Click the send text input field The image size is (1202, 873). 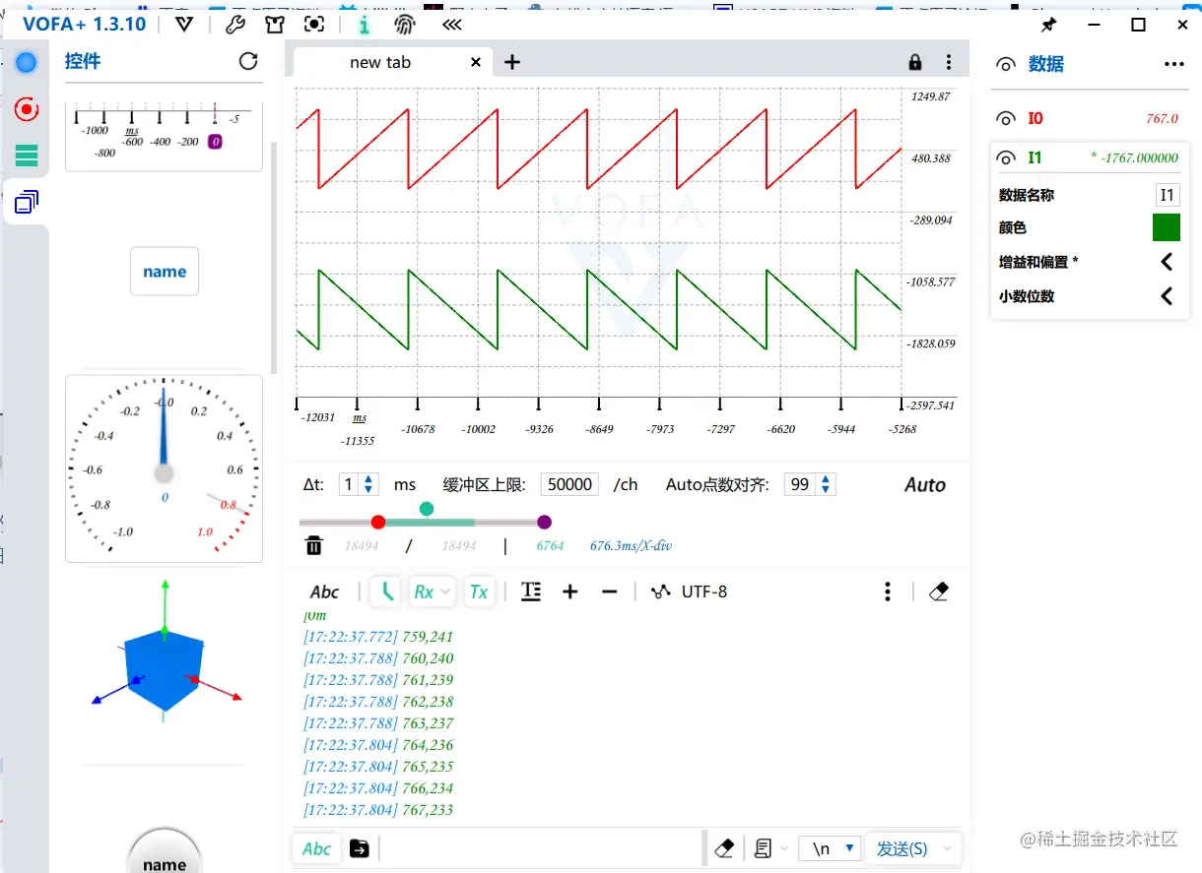tap(540, 848)
